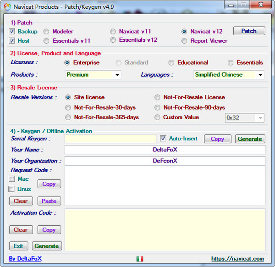Select Navicat v12 option
This screenshot has height=267, width=275.
click(x=184, y=32)
